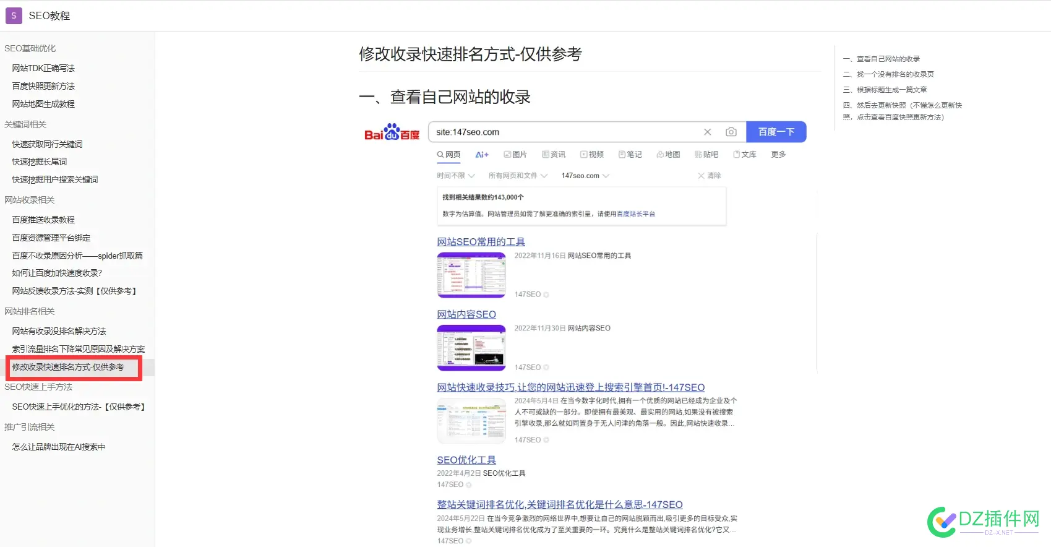Open 百度资源管理平台绑定 in sidebar
The width and height of the screenshot is (1051, 547).
(51, 238)
